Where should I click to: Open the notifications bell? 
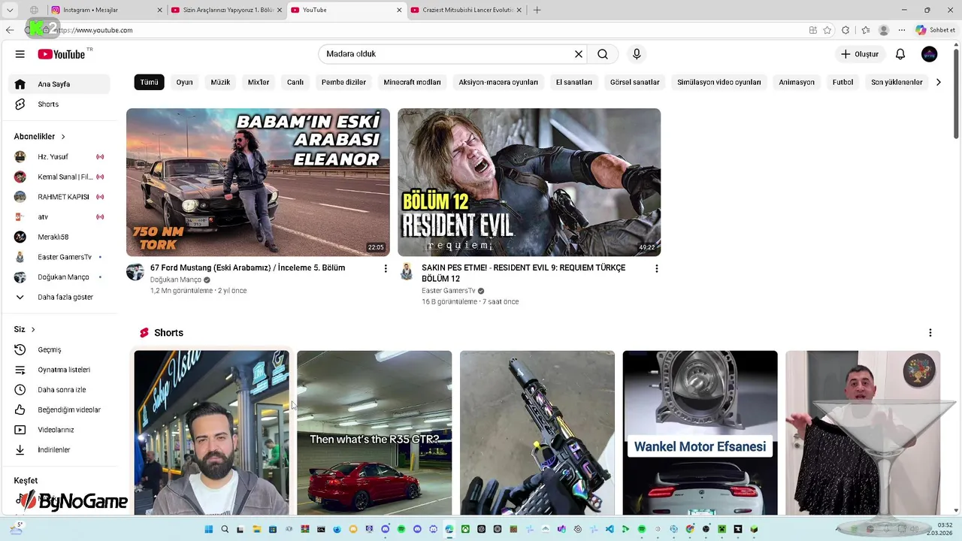tap(900, 54)
